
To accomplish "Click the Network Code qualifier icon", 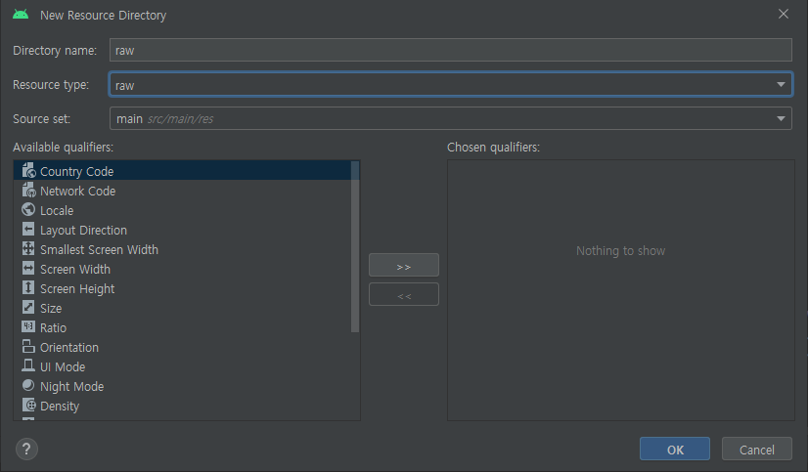I will pyautogui.click(x=28, y=190).
